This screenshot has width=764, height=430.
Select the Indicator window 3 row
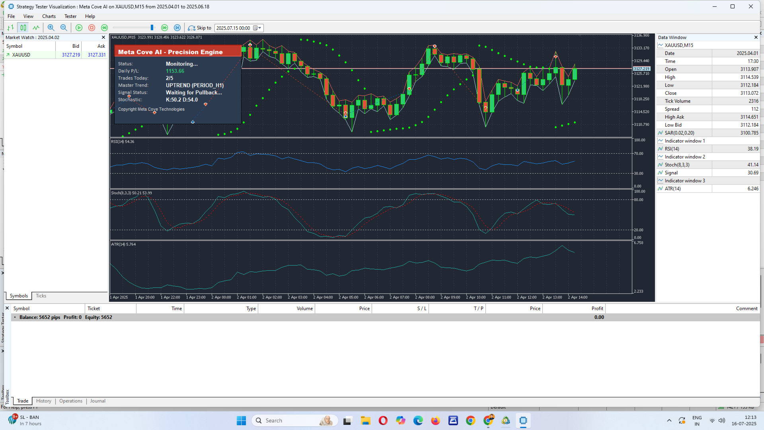click(x=708, y=181)
